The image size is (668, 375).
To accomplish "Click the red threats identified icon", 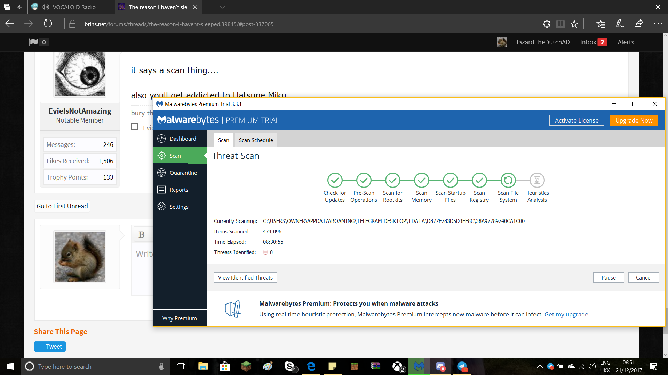I will [x=265, y=252].
